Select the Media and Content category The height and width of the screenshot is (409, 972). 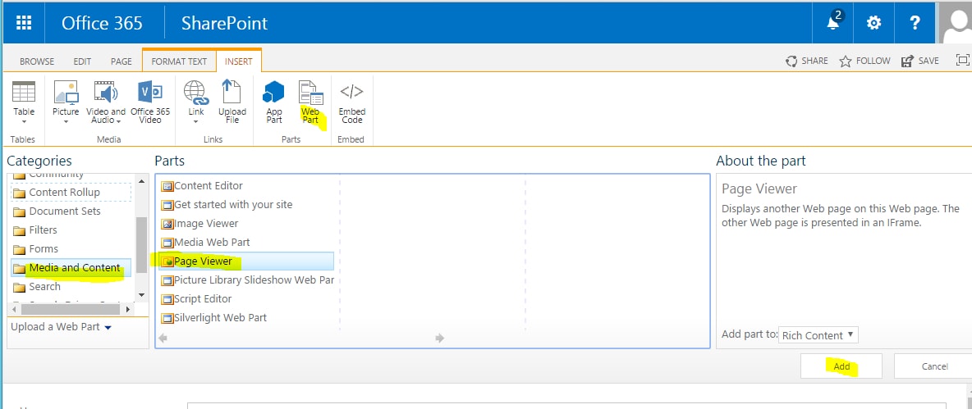[71, 268]
